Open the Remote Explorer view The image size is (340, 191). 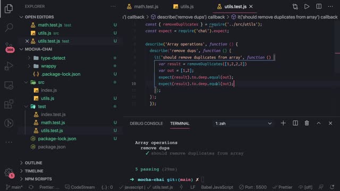(x=8, y=85)
